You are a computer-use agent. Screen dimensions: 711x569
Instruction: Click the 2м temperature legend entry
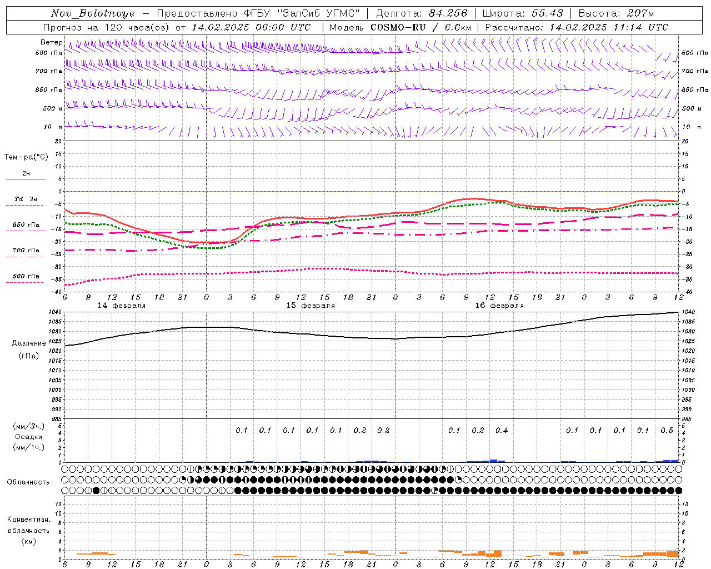pyautogui.click(x=26, y=174)
